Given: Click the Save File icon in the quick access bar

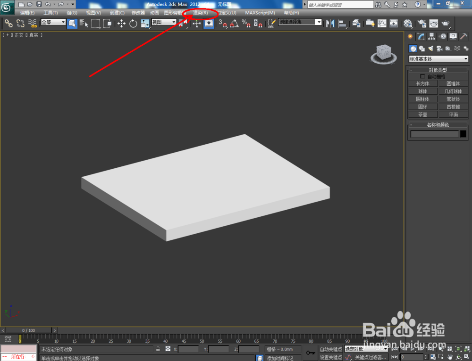Looking at the screenshot, I should [x=39, y=4].
